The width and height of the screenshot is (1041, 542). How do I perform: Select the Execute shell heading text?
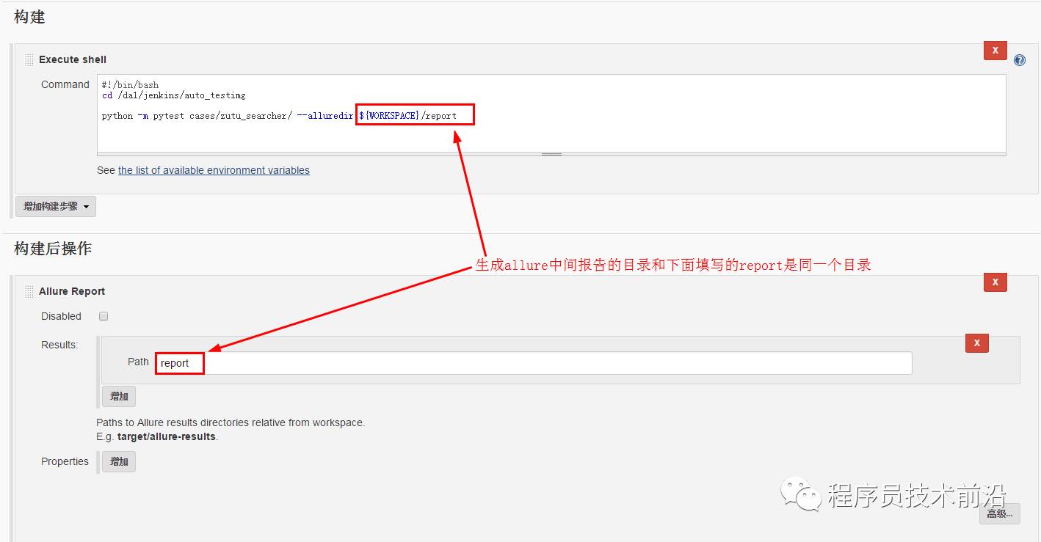[x=73, y=59]
